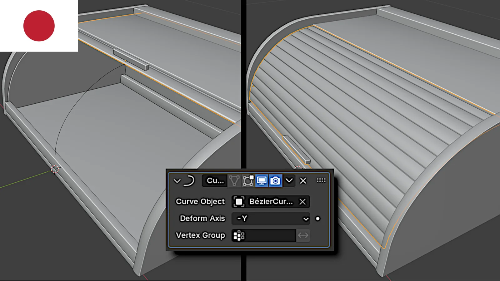Collapse the Curve modifier panel
The image size is (500, 281).
click(177, 181)
